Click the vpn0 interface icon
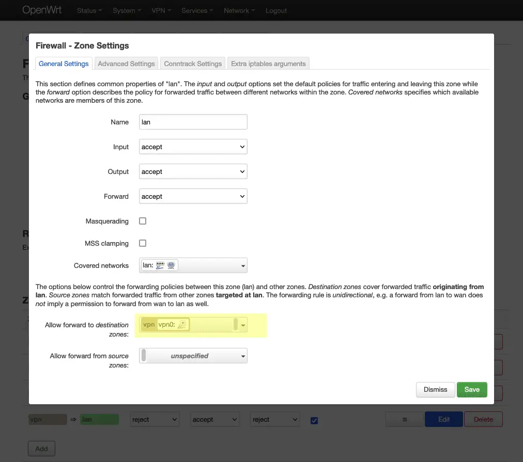This screenshot has width=523, height=462. [x=182, y=325]
